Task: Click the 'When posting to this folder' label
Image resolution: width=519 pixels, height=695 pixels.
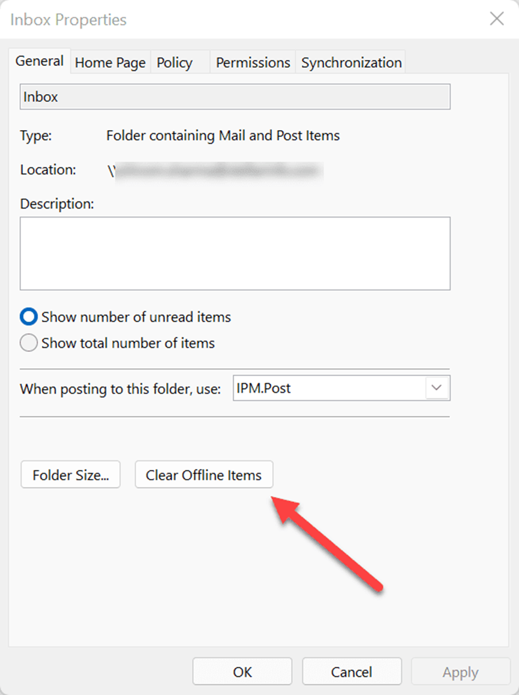Action: 120,389
